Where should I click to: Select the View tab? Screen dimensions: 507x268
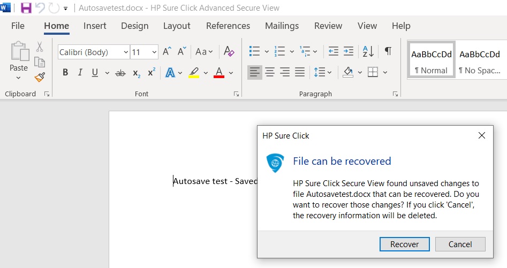click(x=367, y=26)
